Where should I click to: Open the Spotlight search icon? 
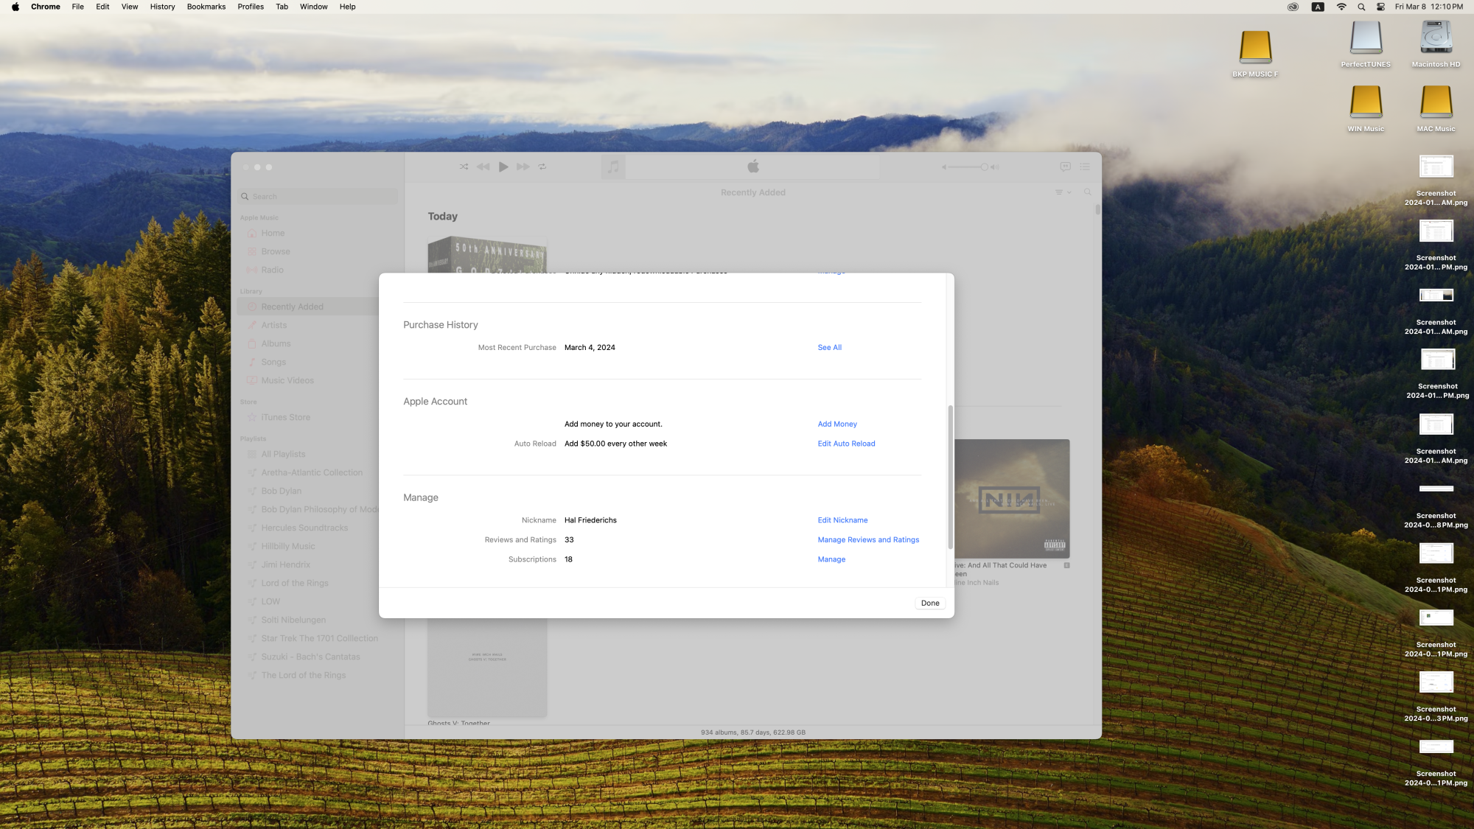1361,7
